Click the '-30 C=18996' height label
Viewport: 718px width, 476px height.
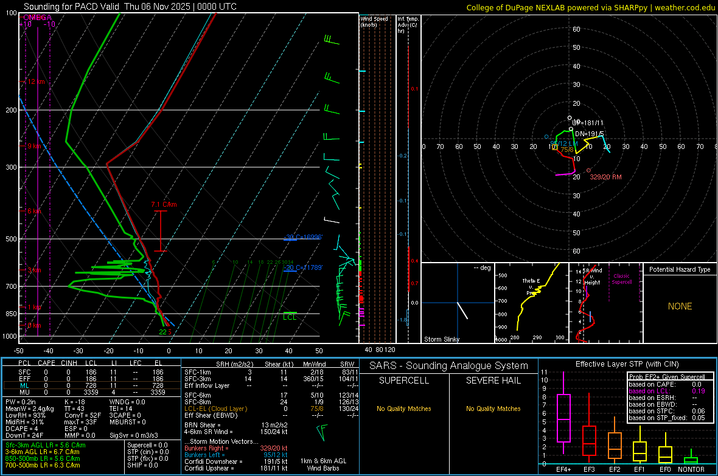click(303, 236)
